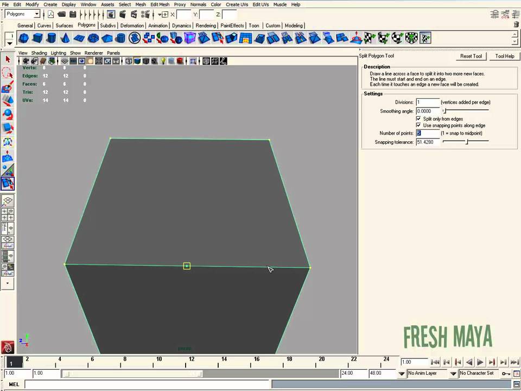Create a polygon torus from the shelf
The height and width of the screenshot is (391, 521).
[x=93, y=38]
